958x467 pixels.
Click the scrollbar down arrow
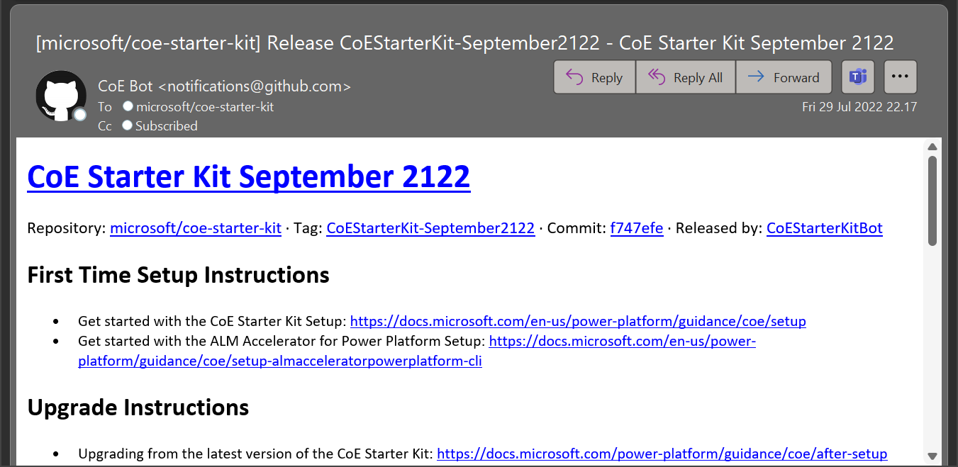tap(932, 456)
